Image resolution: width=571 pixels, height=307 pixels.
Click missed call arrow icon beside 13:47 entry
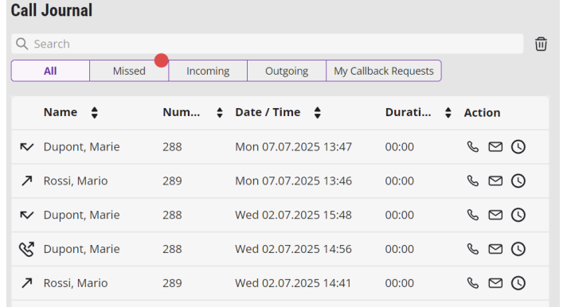point(26,146)
